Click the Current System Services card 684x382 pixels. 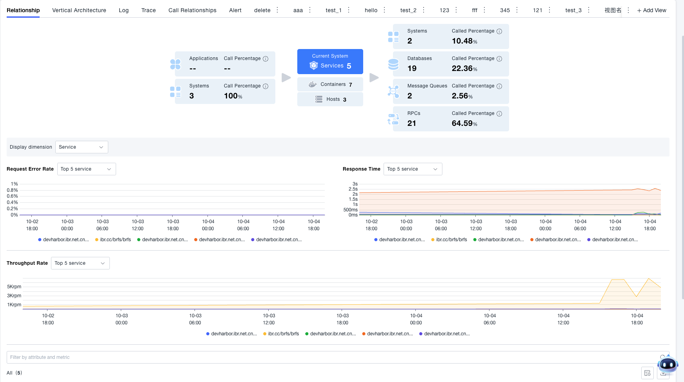(330, 62)
